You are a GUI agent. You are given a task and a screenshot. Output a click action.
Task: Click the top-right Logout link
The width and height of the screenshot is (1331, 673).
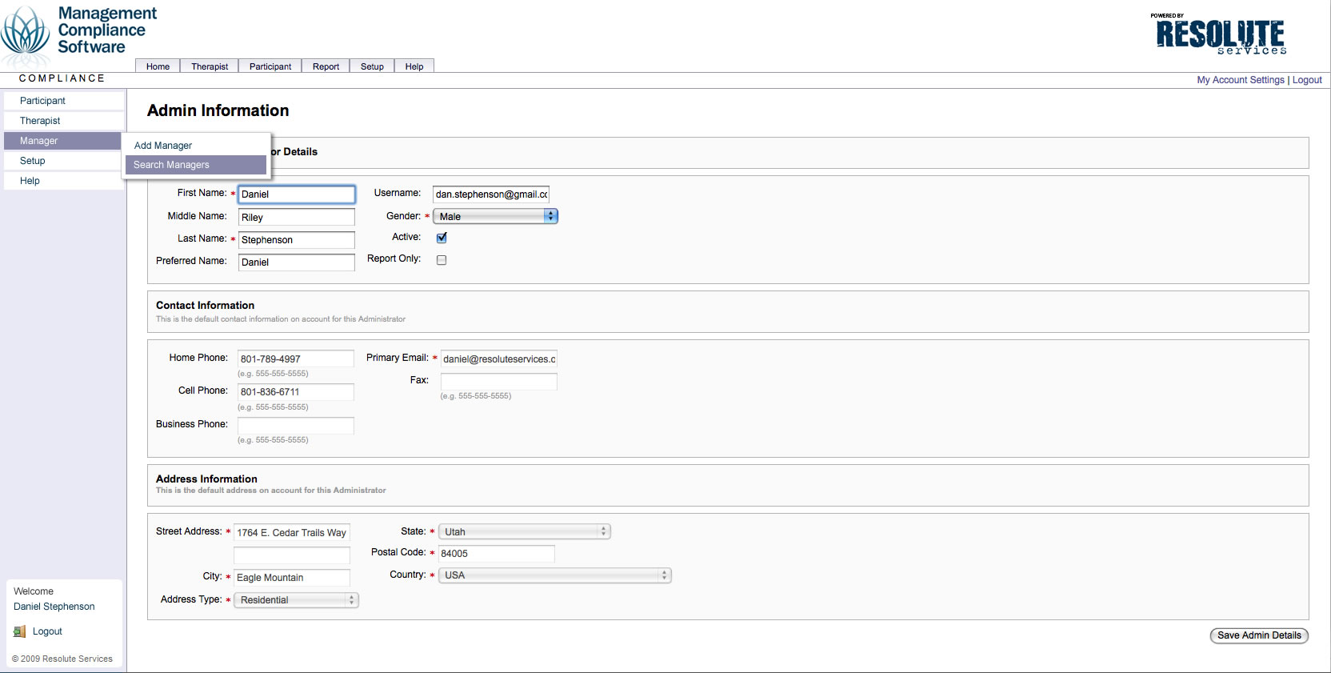tap(1307, 80)
